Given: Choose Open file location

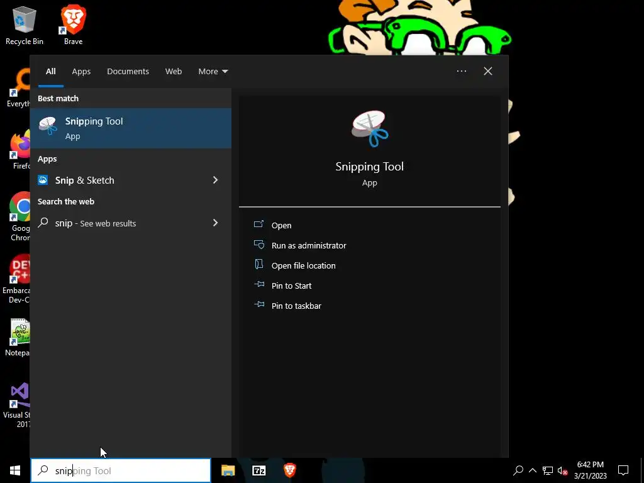Looking at the screenshot, I should 304,265.
